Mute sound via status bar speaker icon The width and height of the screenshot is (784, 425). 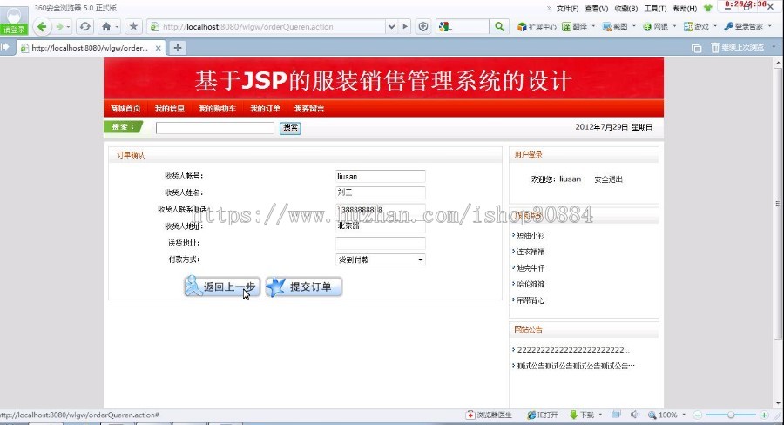pos(634,415)
